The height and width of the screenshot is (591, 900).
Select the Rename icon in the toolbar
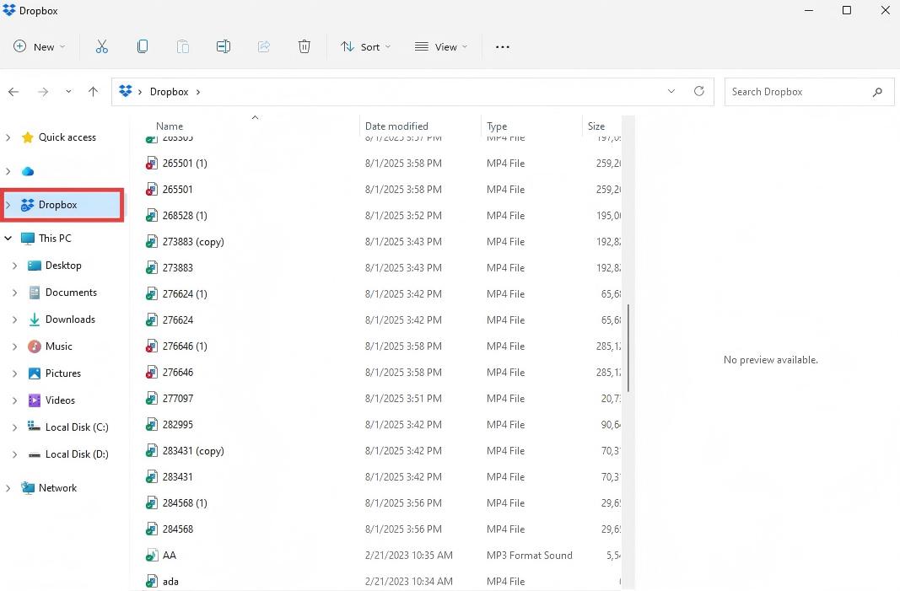[x=224, y=46]
